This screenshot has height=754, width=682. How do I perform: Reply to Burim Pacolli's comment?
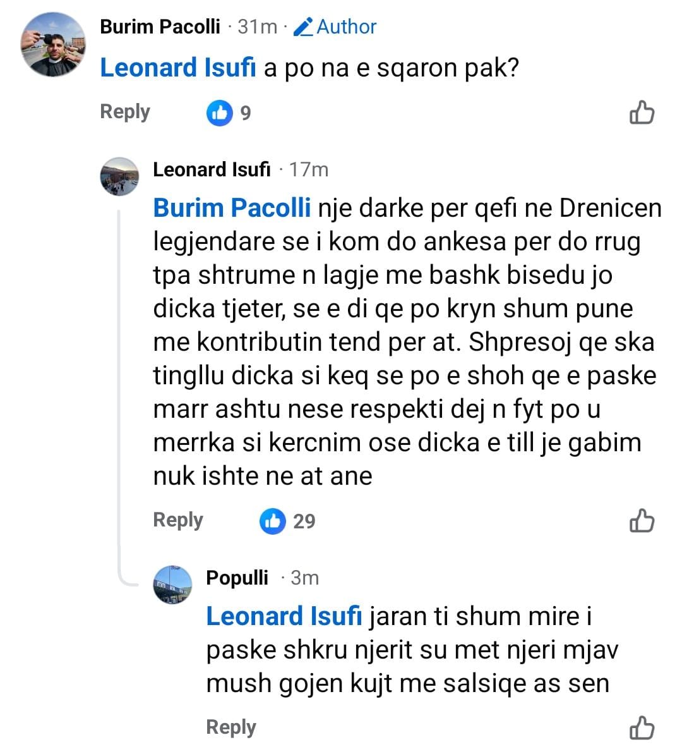[125, 112]
